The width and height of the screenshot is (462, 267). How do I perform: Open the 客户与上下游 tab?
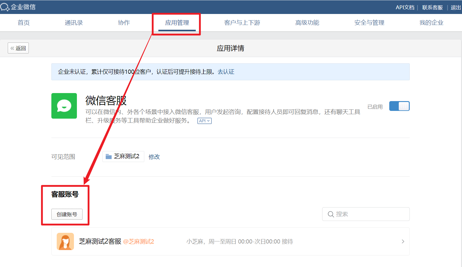(x=242, y=23)
